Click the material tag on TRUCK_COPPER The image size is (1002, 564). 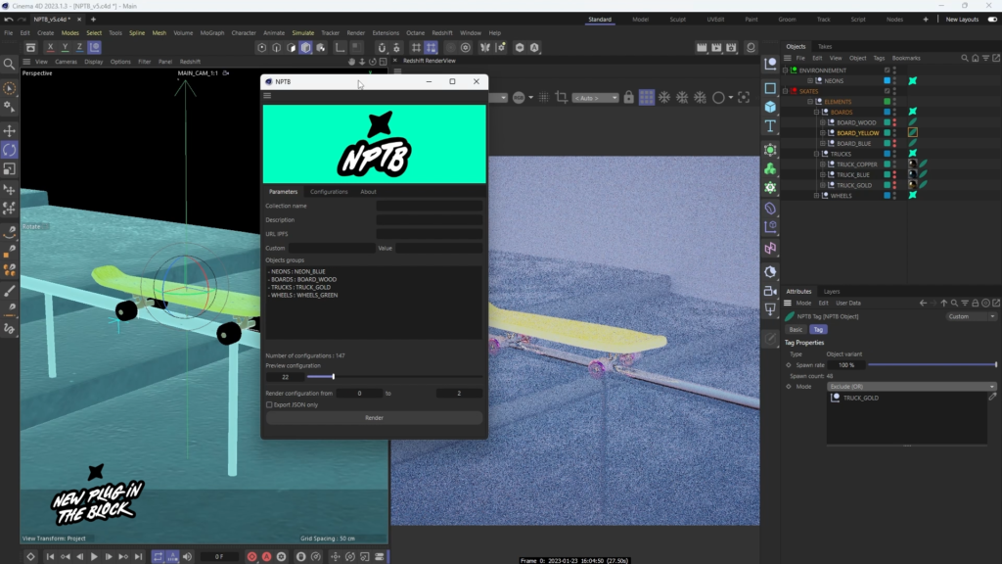913,164
